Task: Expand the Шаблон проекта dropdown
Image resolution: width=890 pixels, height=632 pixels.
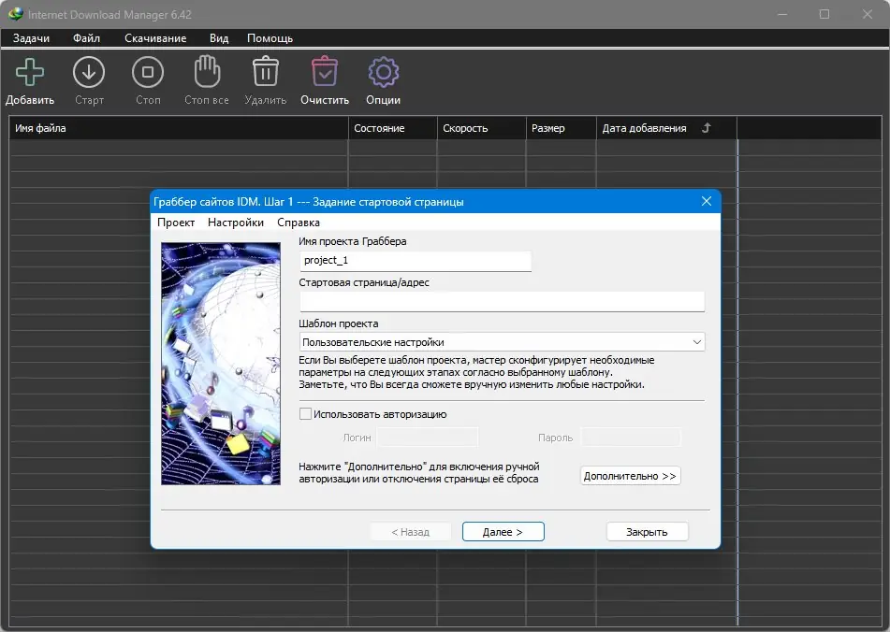Action: tap(696, 343)
